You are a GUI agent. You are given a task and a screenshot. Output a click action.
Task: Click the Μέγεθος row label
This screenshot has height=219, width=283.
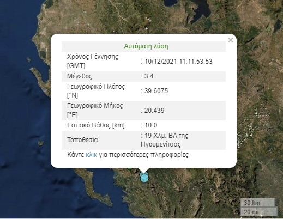click(80, 76)
